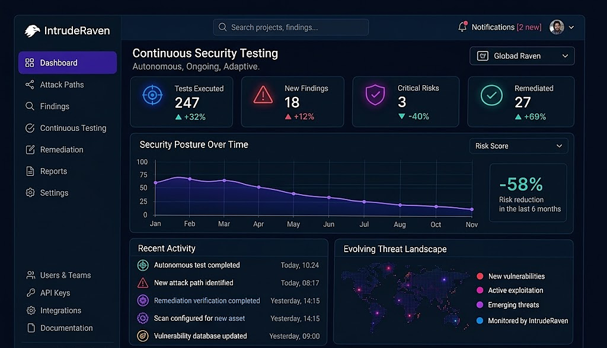This screenshot has width=607, height=348.
Task: Focus the 'Search projects, findings...' field
Action: (290, 27)
